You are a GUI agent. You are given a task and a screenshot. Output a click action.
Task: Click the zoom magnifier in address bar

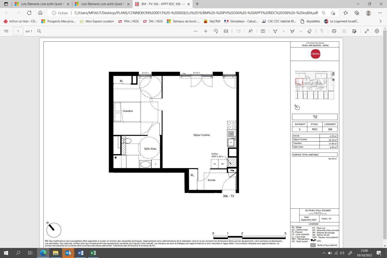point(324,13)
